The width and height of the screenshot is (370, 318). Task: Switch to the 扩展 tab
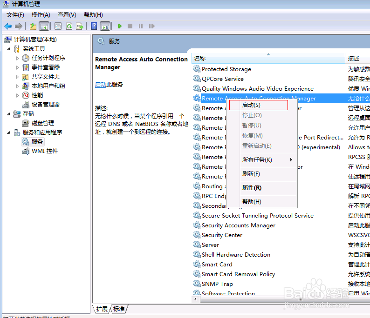pos(102,309)
